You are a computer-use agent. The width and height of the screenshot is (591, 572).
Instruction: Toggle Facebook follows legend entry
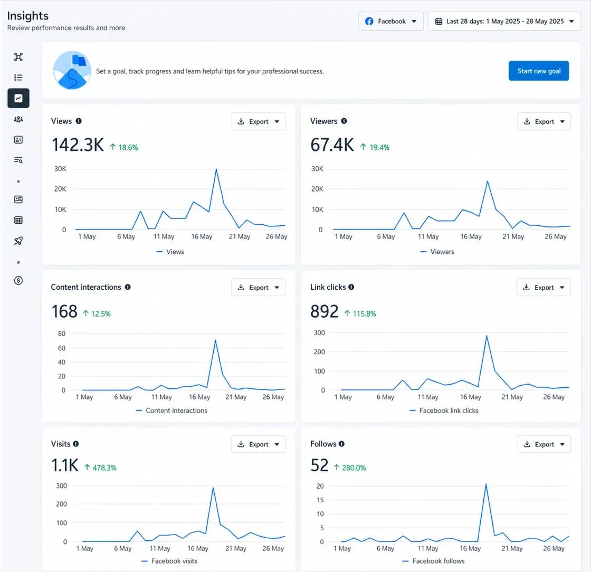click(433, 561)
